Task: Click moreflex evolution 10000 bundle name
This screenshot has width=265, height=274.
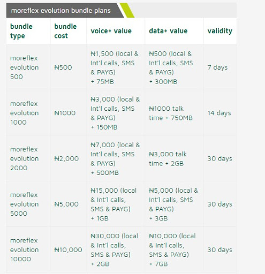Action: click(x=24, y=250)
